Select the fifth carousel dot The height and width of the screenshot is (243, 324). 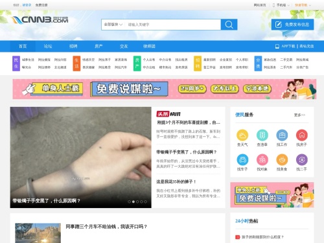[146, 202]
